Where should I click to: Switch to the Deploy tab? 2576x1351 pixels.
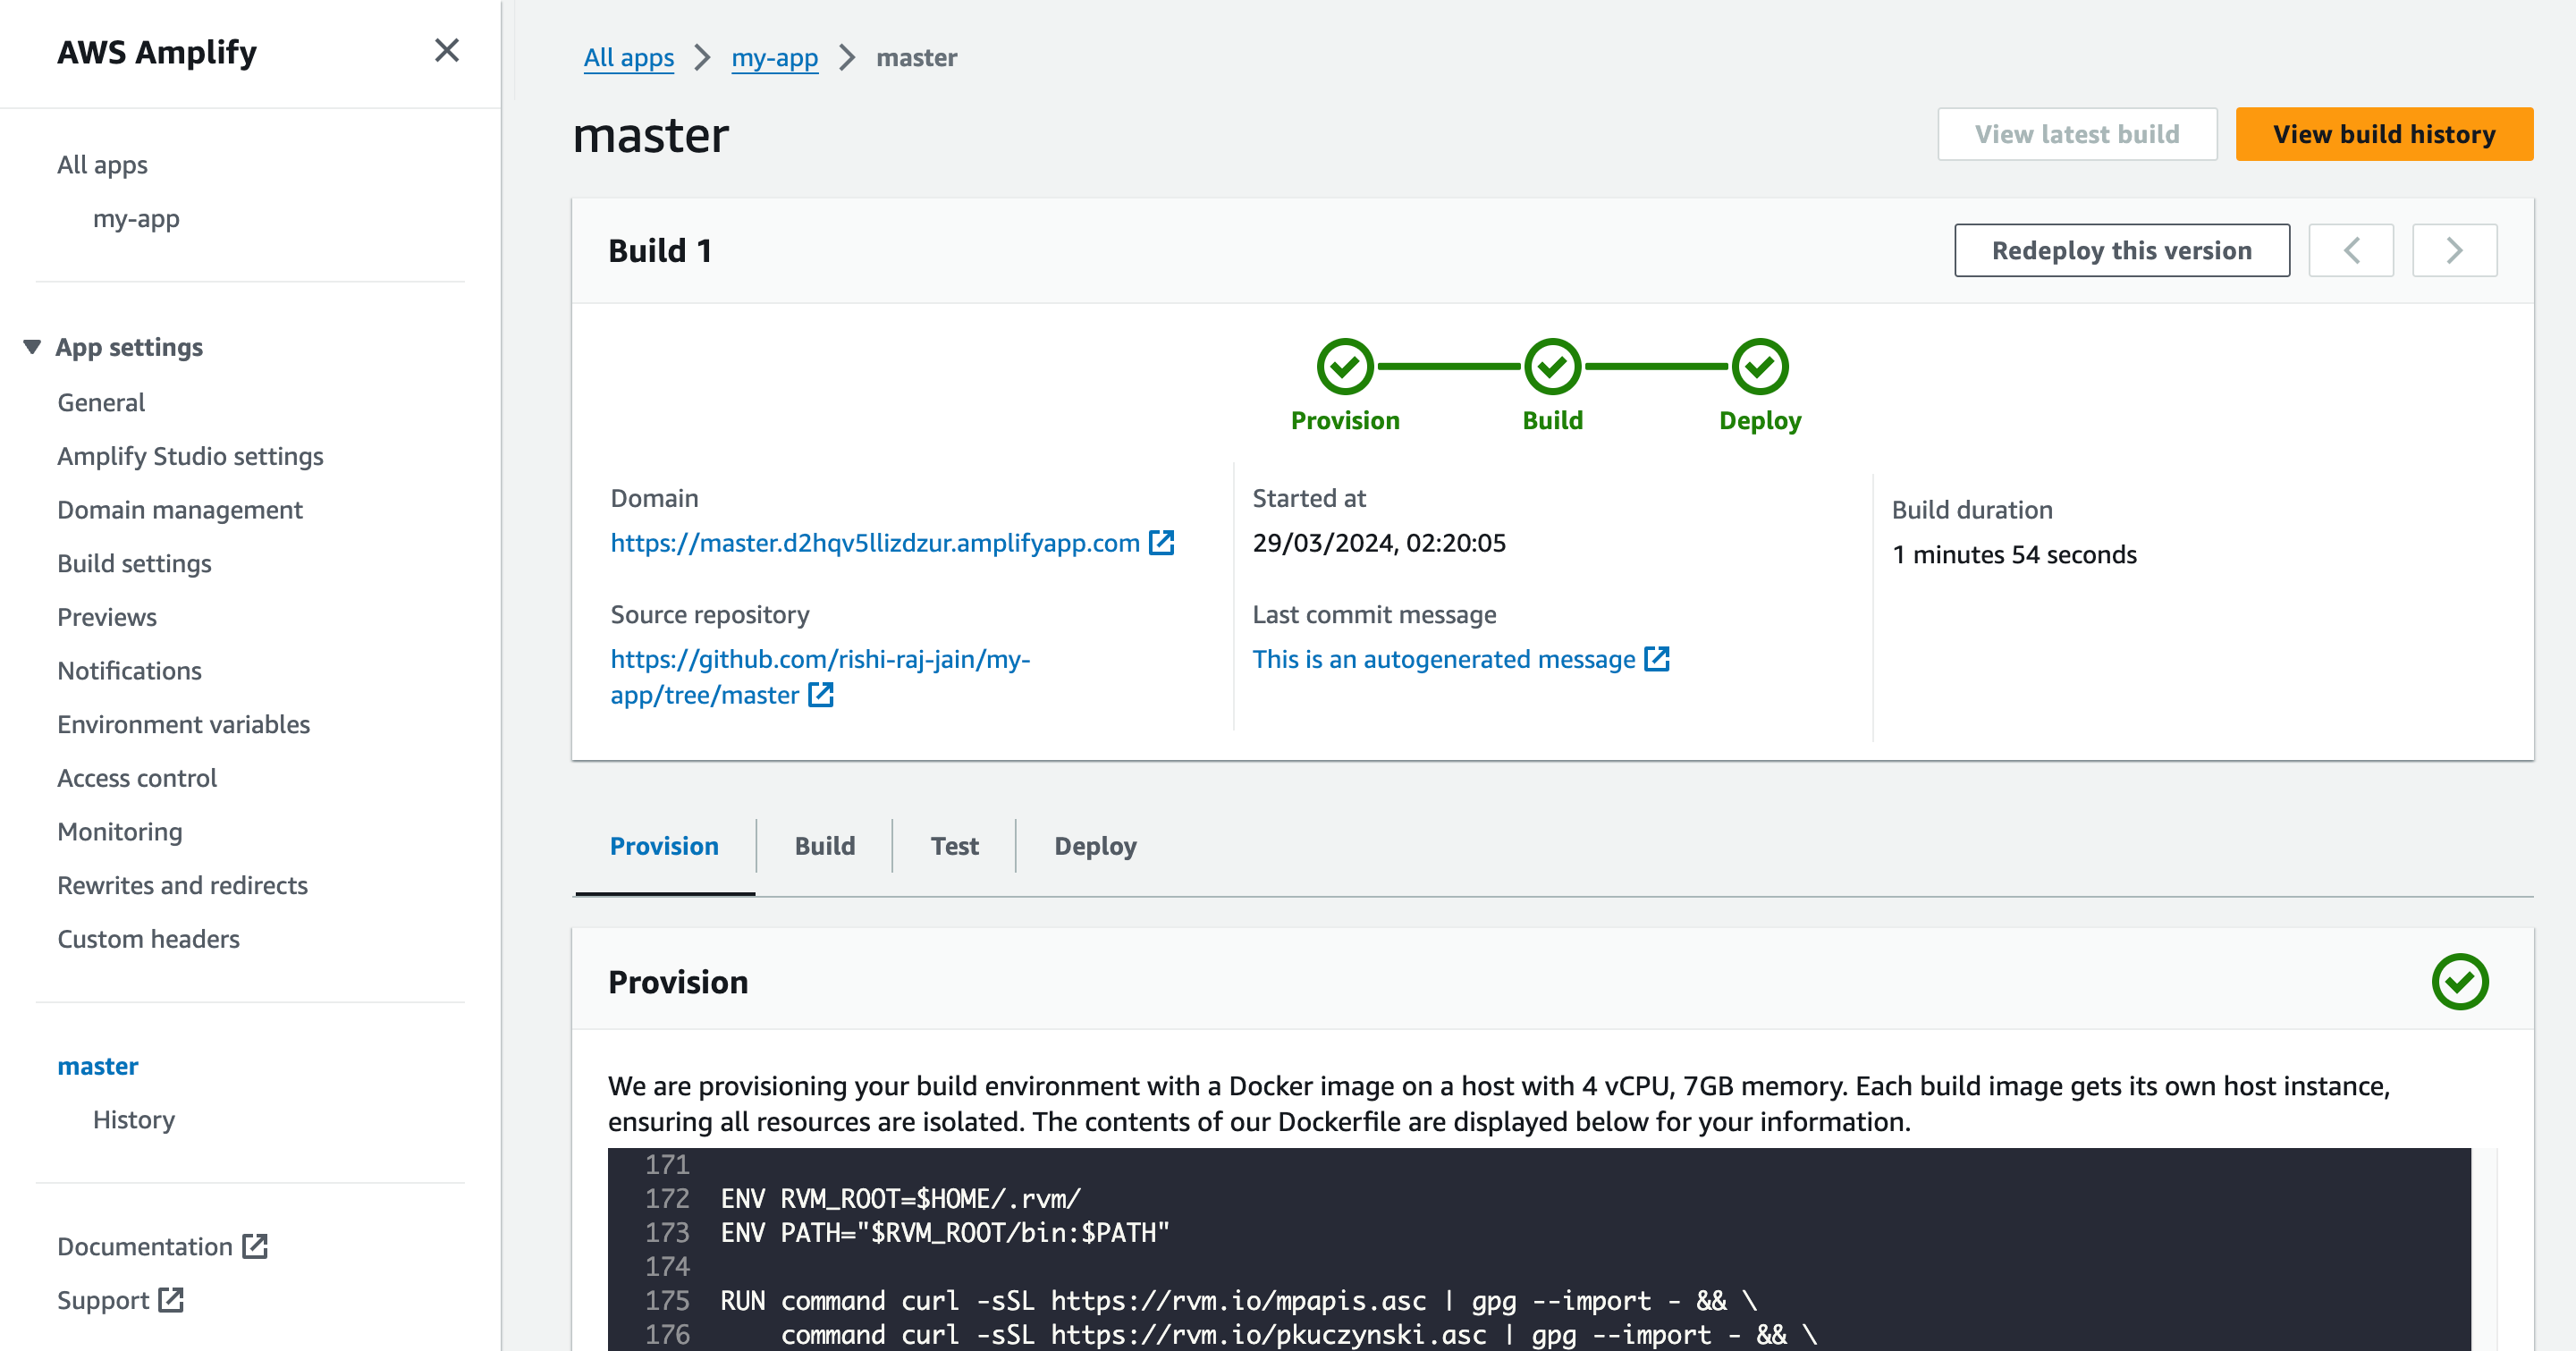pos(1095,846)
